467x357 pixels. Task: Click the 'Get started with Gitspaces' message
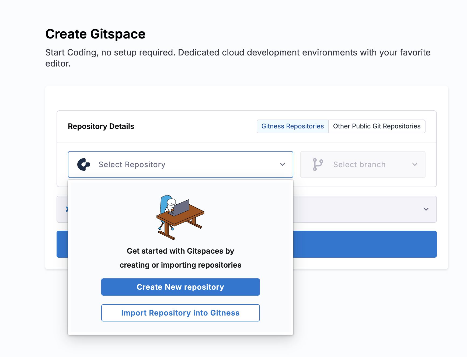pyautogui.click(x=180, y=251)
